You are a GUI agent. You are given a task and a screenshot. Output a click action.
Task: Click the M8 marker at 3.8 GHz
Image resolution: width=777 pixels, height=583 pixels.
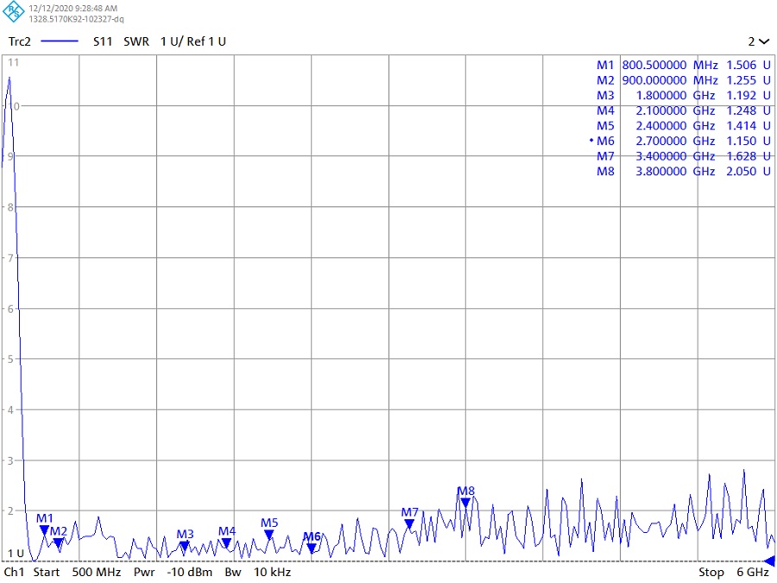[x=465, y=502]
